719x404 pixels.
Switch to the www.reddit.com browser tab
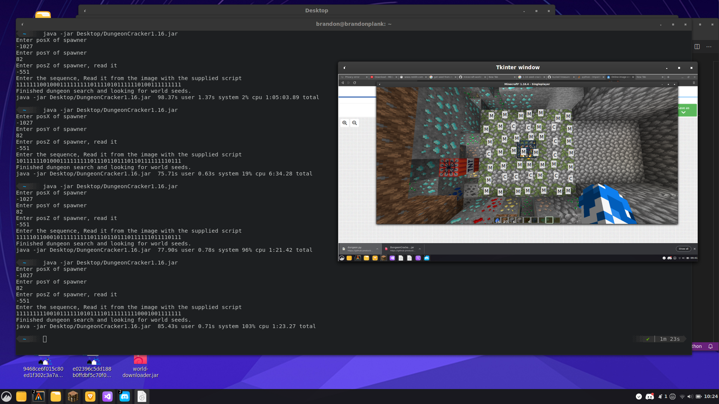pyautogui.click(x=413, y=77)
